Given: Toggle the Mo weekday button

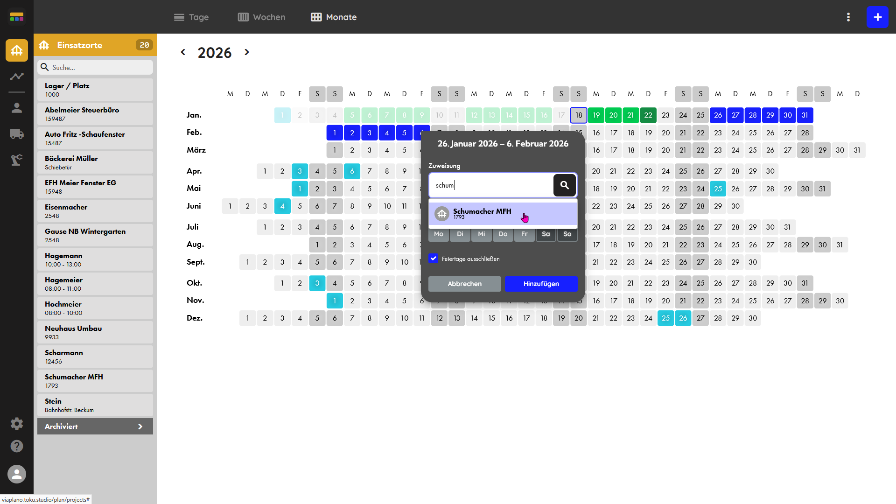Looking at the screenshot, I should click(439, 234).
